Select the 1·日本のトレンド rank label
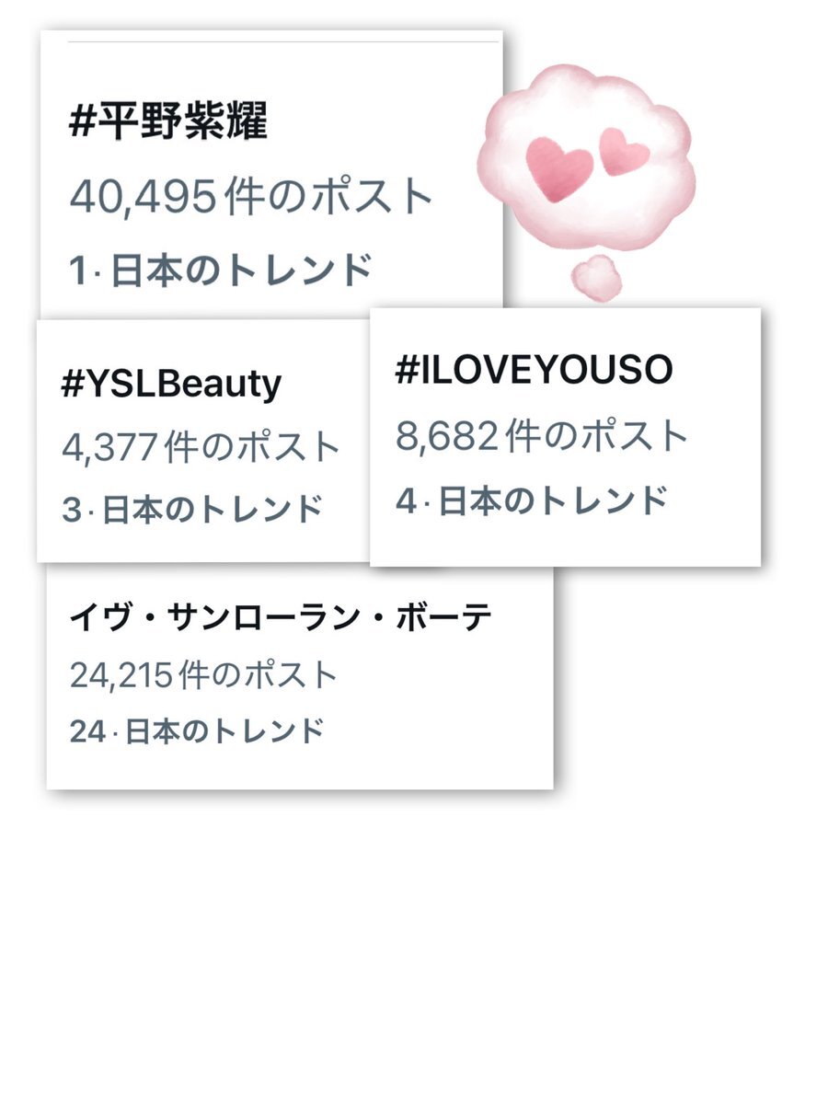Viewport: 828px width, 1104px height. [221, 270]
